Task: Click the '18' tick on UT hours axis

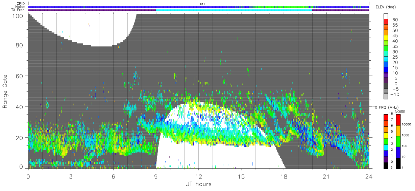Action: click(x=284, y=177)
